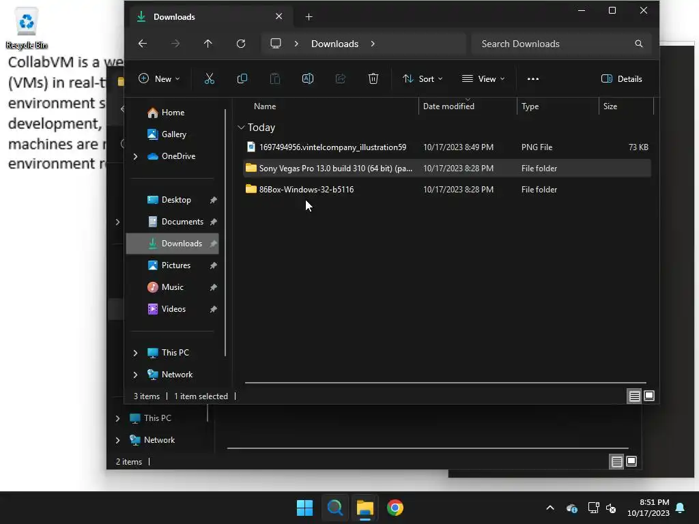Go up one folder level
699x524 pixels.
click(x=208, y=44)
